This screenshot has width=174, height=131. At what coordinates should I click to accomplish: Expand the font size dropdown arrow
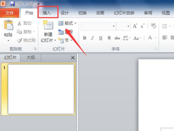point(128,26)
